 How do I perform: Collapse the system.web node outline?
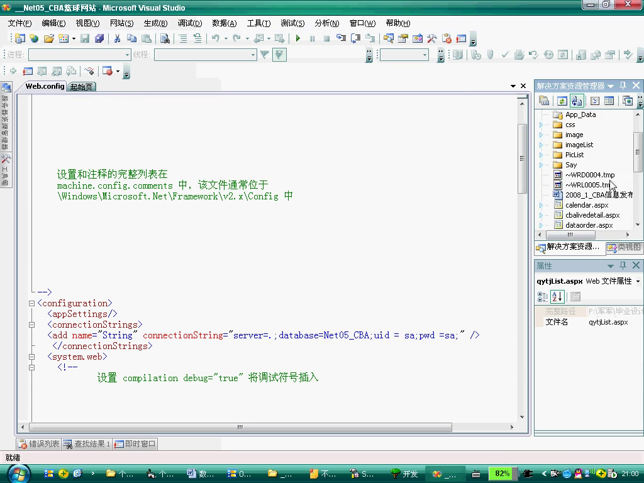31,357
